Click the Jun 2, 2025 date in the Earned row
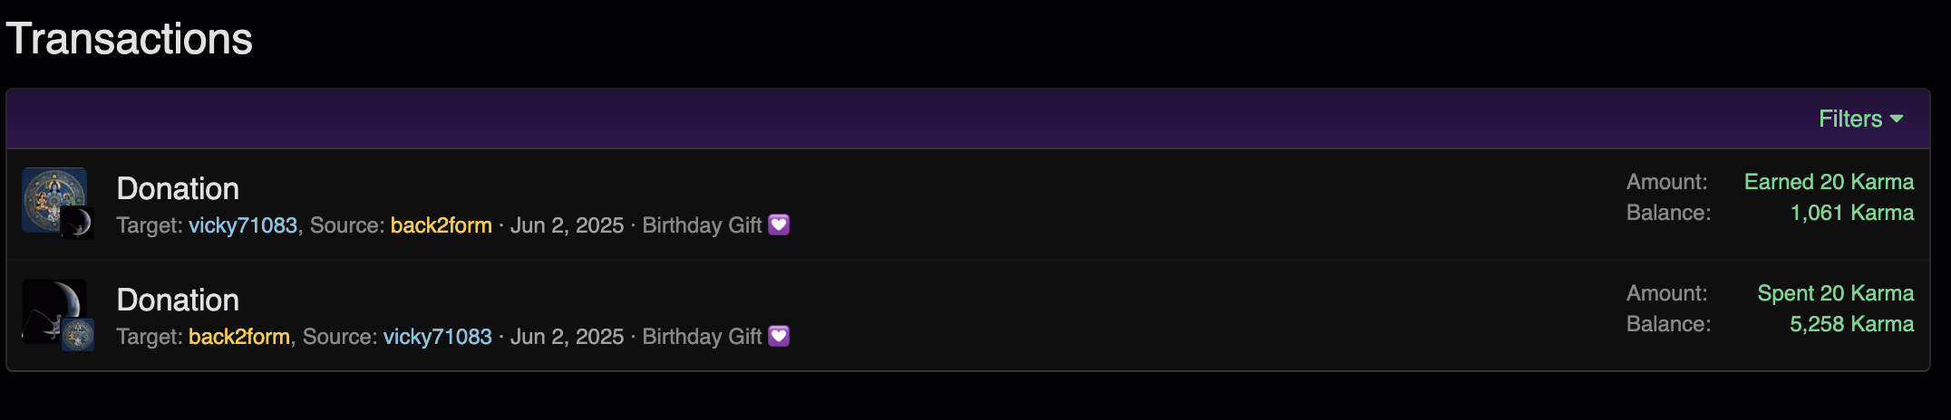The height and width of the screenshot is (420, 1951). pos(567,225)
